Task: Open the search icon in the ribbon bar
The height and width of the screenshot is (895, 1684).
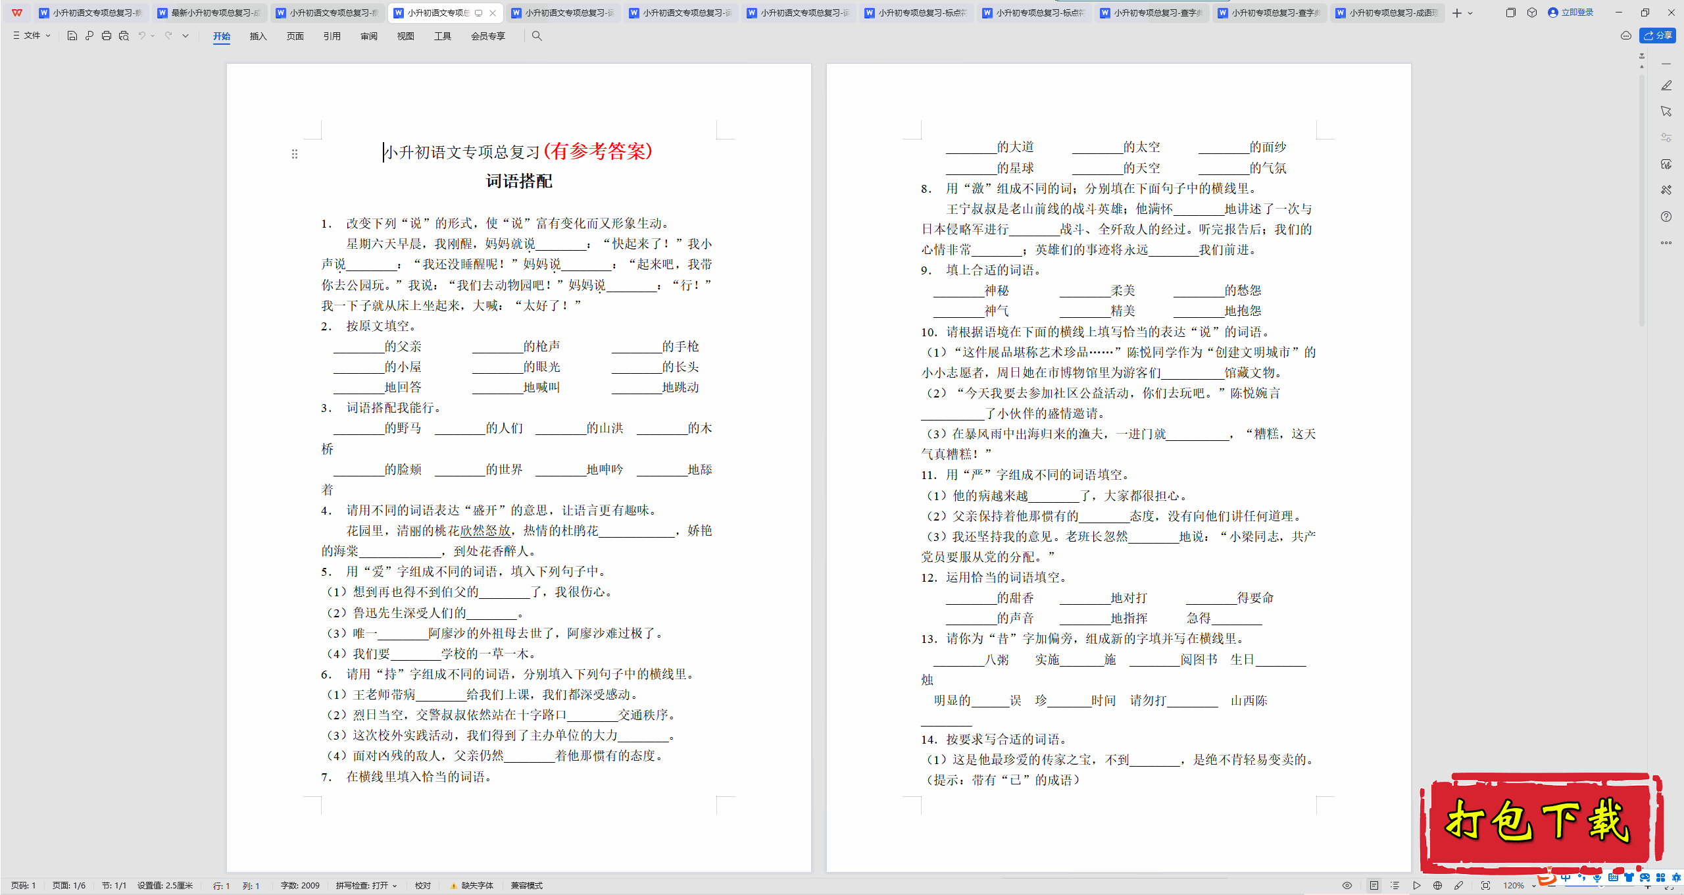Action: click(x=537, y=36)
